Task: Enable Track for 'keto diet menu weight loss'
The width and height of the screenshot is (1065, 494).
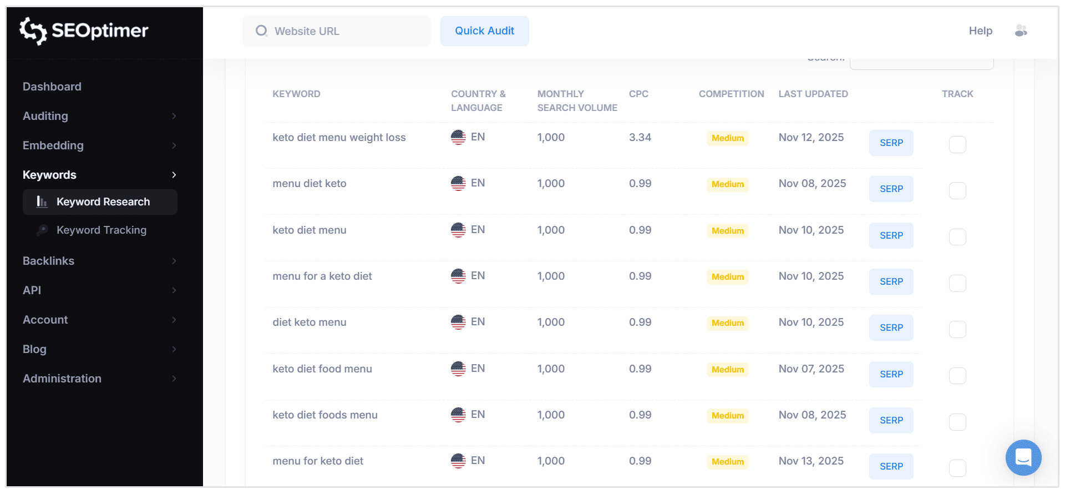Action: 957,144
